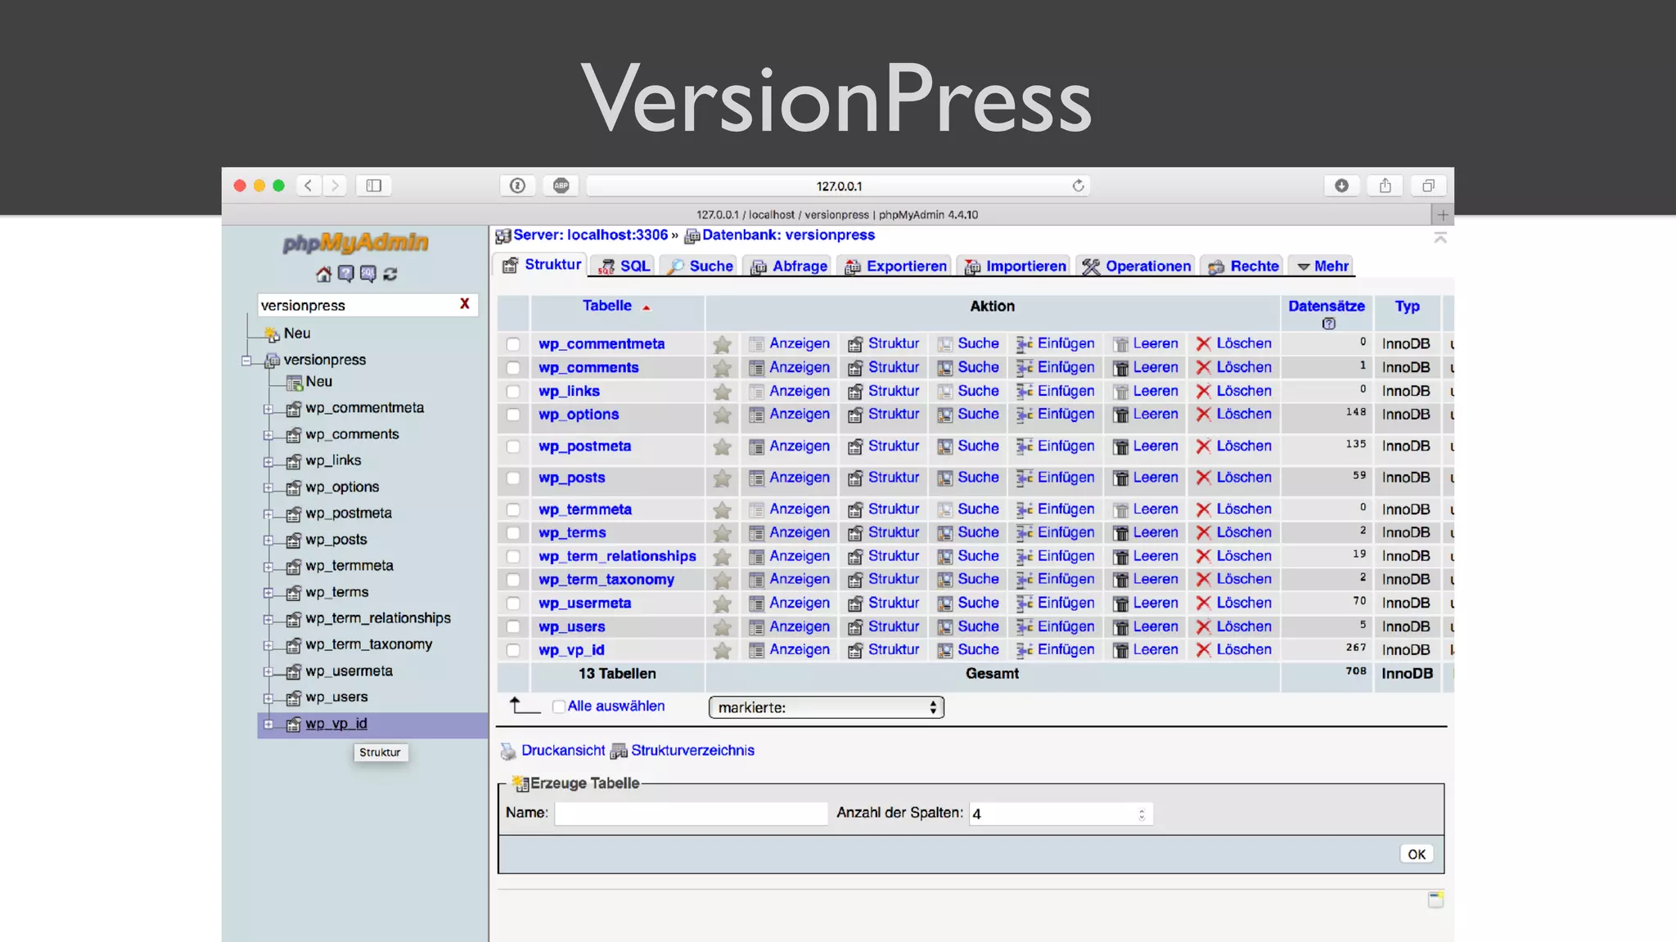Click the Safari address bar
This screenshot has width=1676, height=942.
click(x=838, y=186)
